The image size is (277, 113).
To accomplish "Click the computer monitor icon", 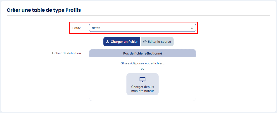I will [142, 80].
